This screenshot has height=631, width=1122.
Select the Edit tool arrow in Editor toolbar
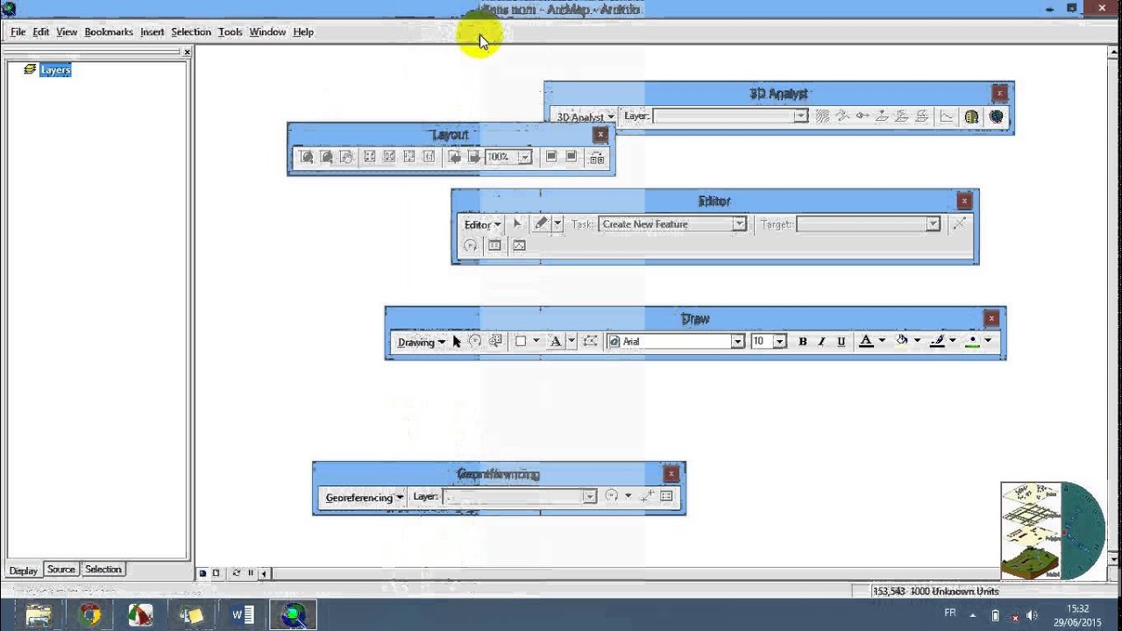[x=517, y=224]
